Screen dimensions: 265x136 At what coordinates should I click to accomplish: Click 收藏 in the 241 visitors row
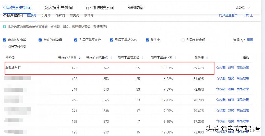click(221, 111)
